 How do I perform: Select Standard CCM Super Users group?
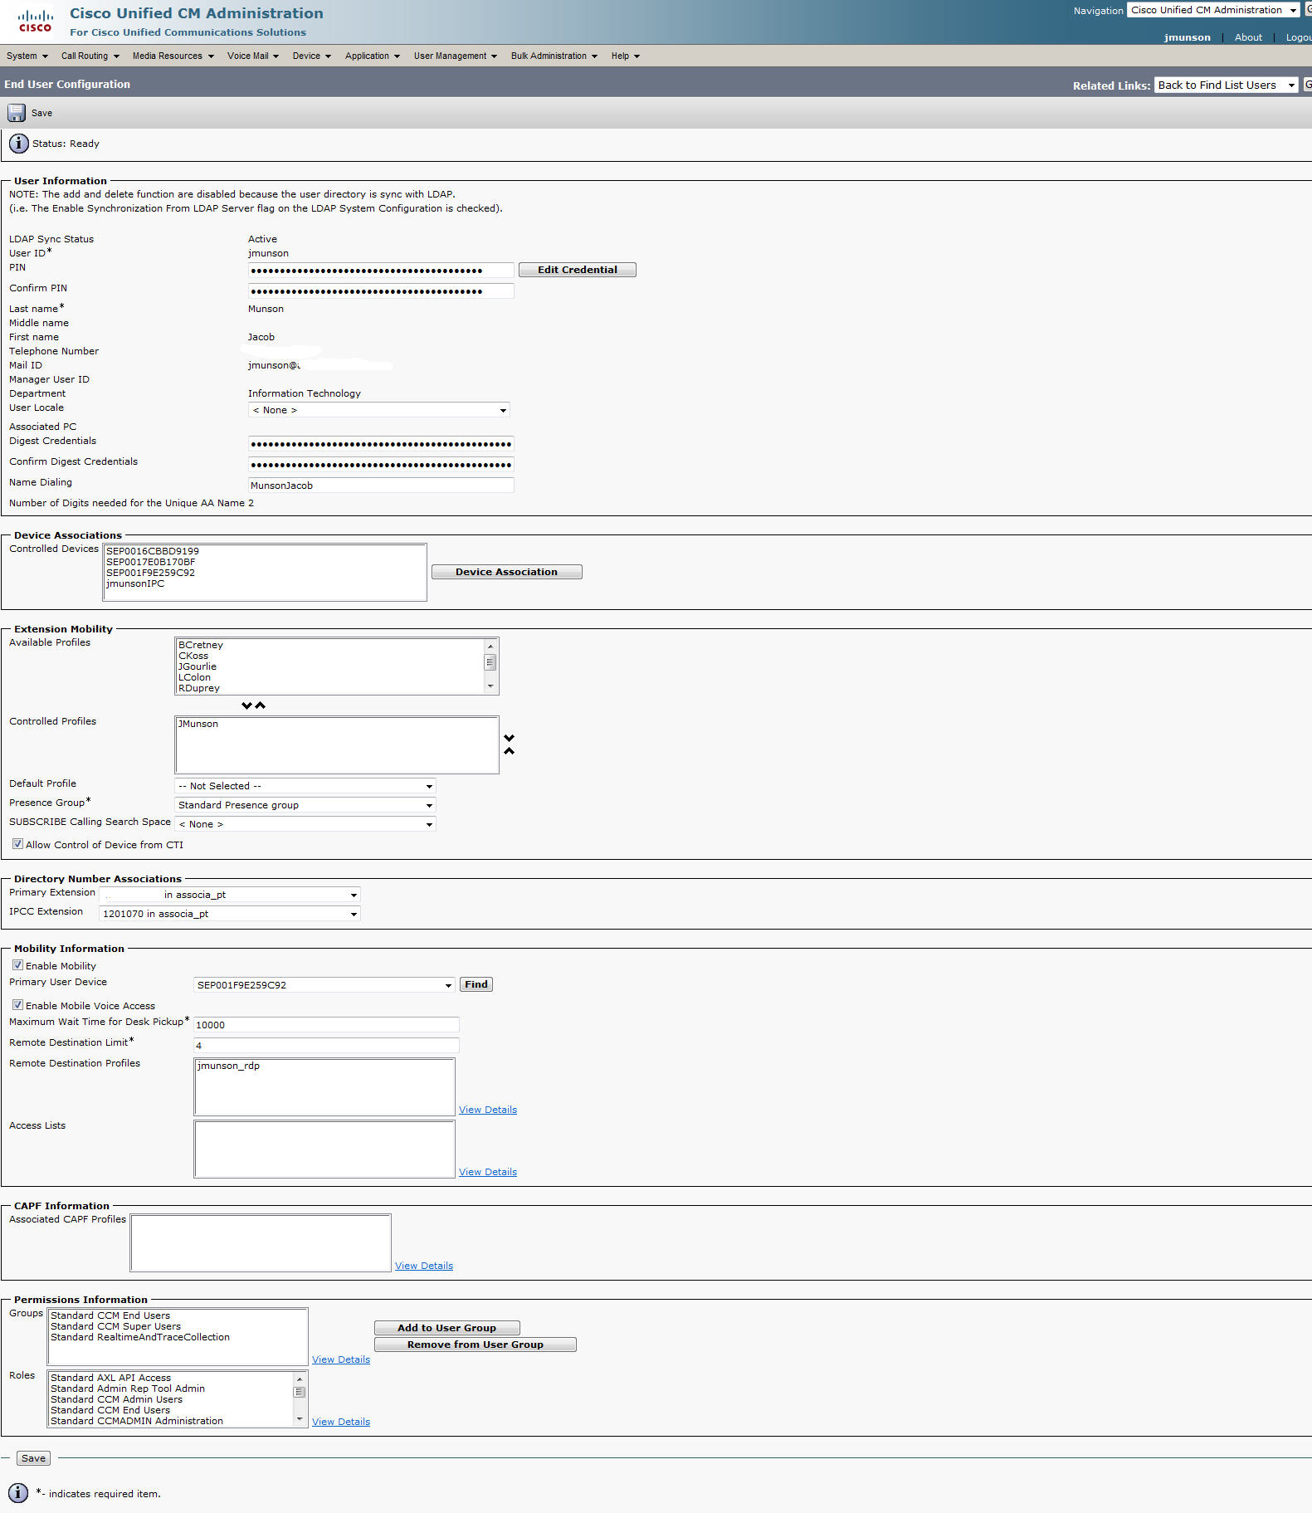pyautogui.click(x=115, y=1326)
